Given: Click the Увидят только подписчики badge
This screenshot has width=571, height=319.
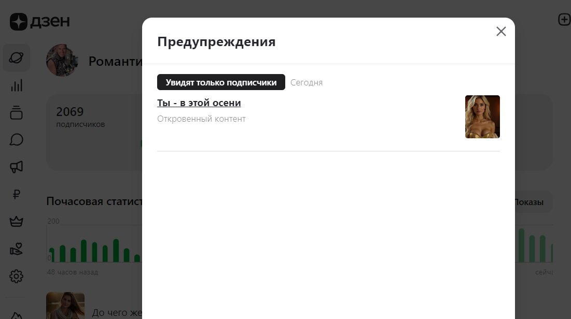Looking at the screenshot, I should coord(221,82).
